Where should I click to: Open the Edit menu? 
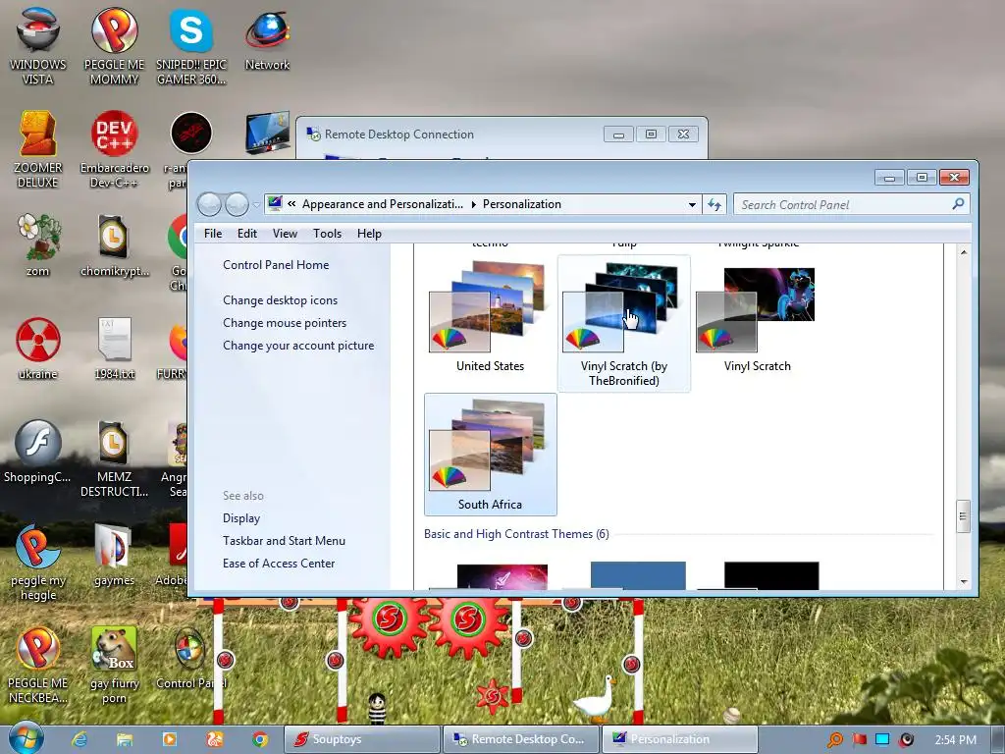coord(246,234)
